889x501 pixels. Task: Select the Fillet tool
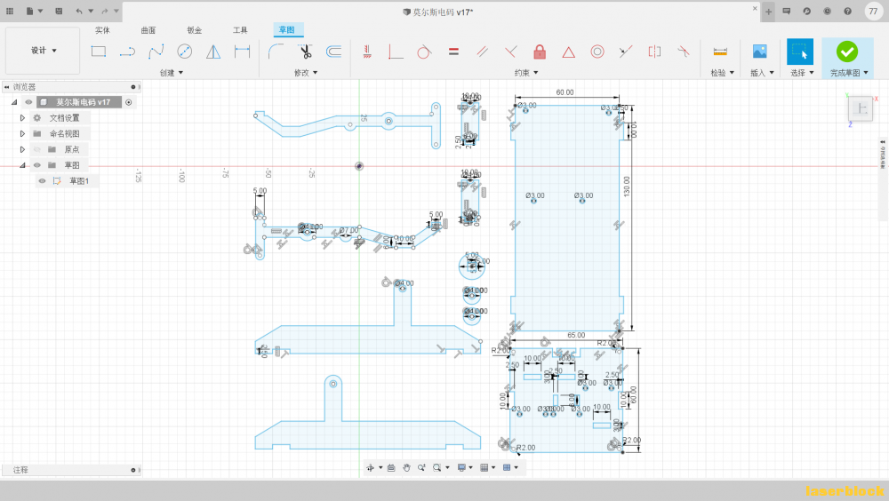(276, 52)
